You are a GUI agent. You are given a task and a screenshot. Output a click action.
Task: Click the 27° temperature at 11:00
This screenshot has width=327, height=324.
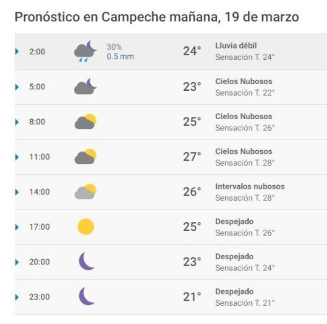coord(192,157)
